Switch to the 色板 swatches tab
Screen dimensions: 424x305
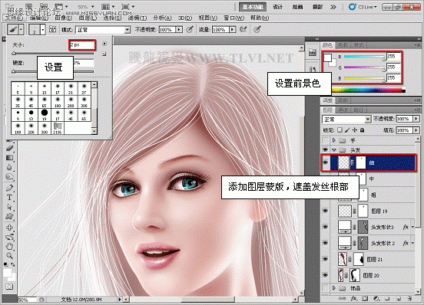pyautogui.click(x=343, y=45)
